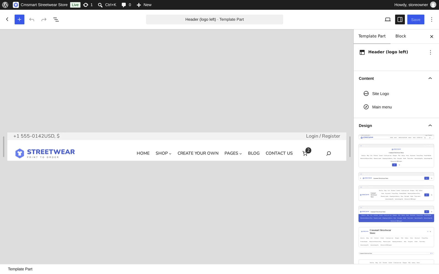439x274 pixels.
Task: Click the Header (logo left) title bar
Action: point(215,19)
